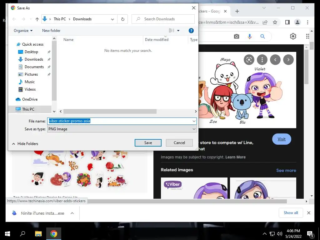Go up one folder level arrow

pyautogui.click(x=37, y=19)
